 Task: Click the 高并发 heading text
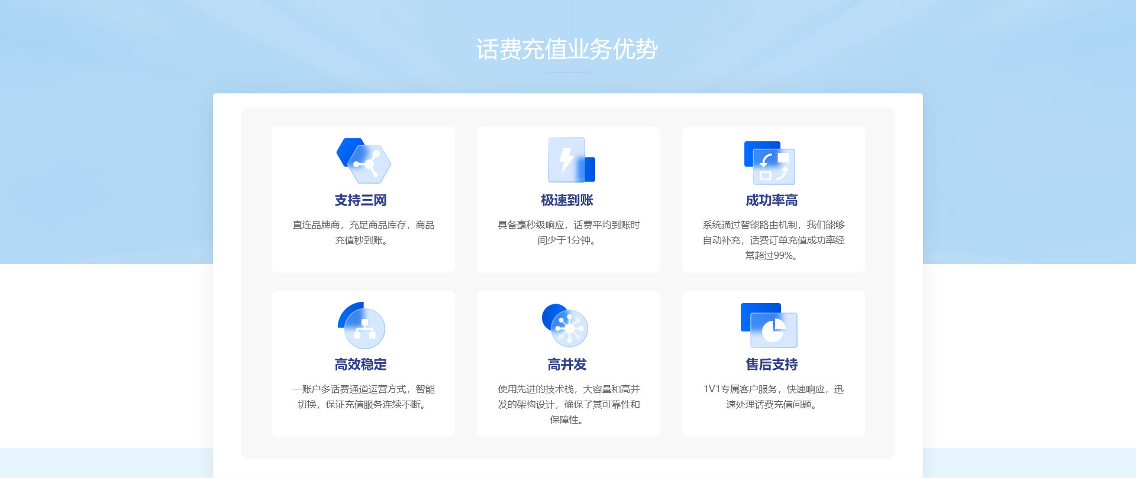pos(567,365)
